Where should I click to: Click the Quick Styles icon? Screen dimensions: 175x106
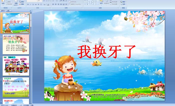point(107,3)
